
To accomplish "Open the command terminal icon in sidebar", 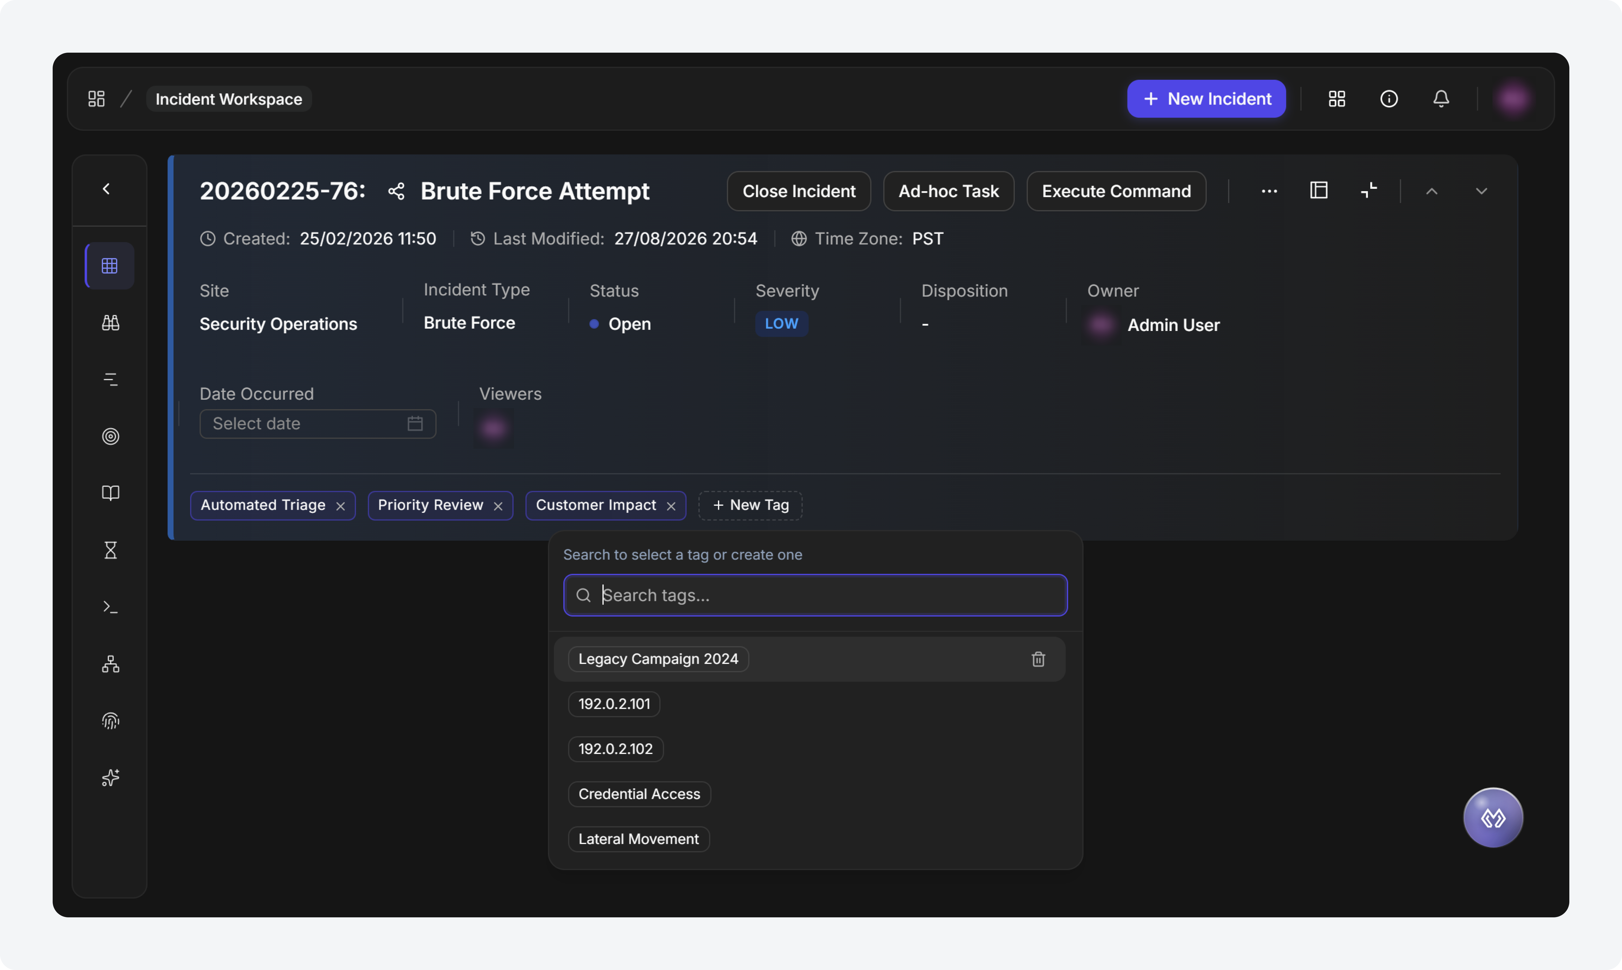I will [110, 607].
